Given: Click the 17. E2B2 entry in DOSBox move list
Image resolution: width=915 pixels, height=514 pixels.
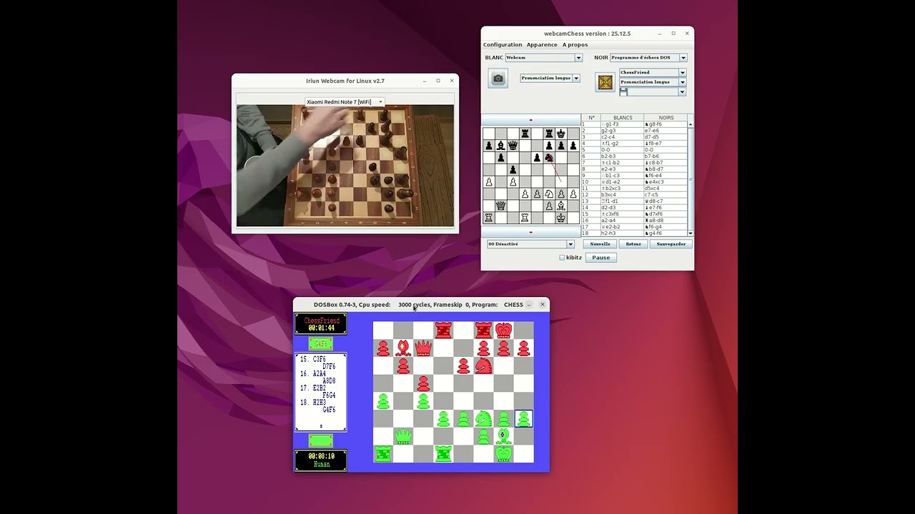Looking at the screenshot, I should [313, 388].
